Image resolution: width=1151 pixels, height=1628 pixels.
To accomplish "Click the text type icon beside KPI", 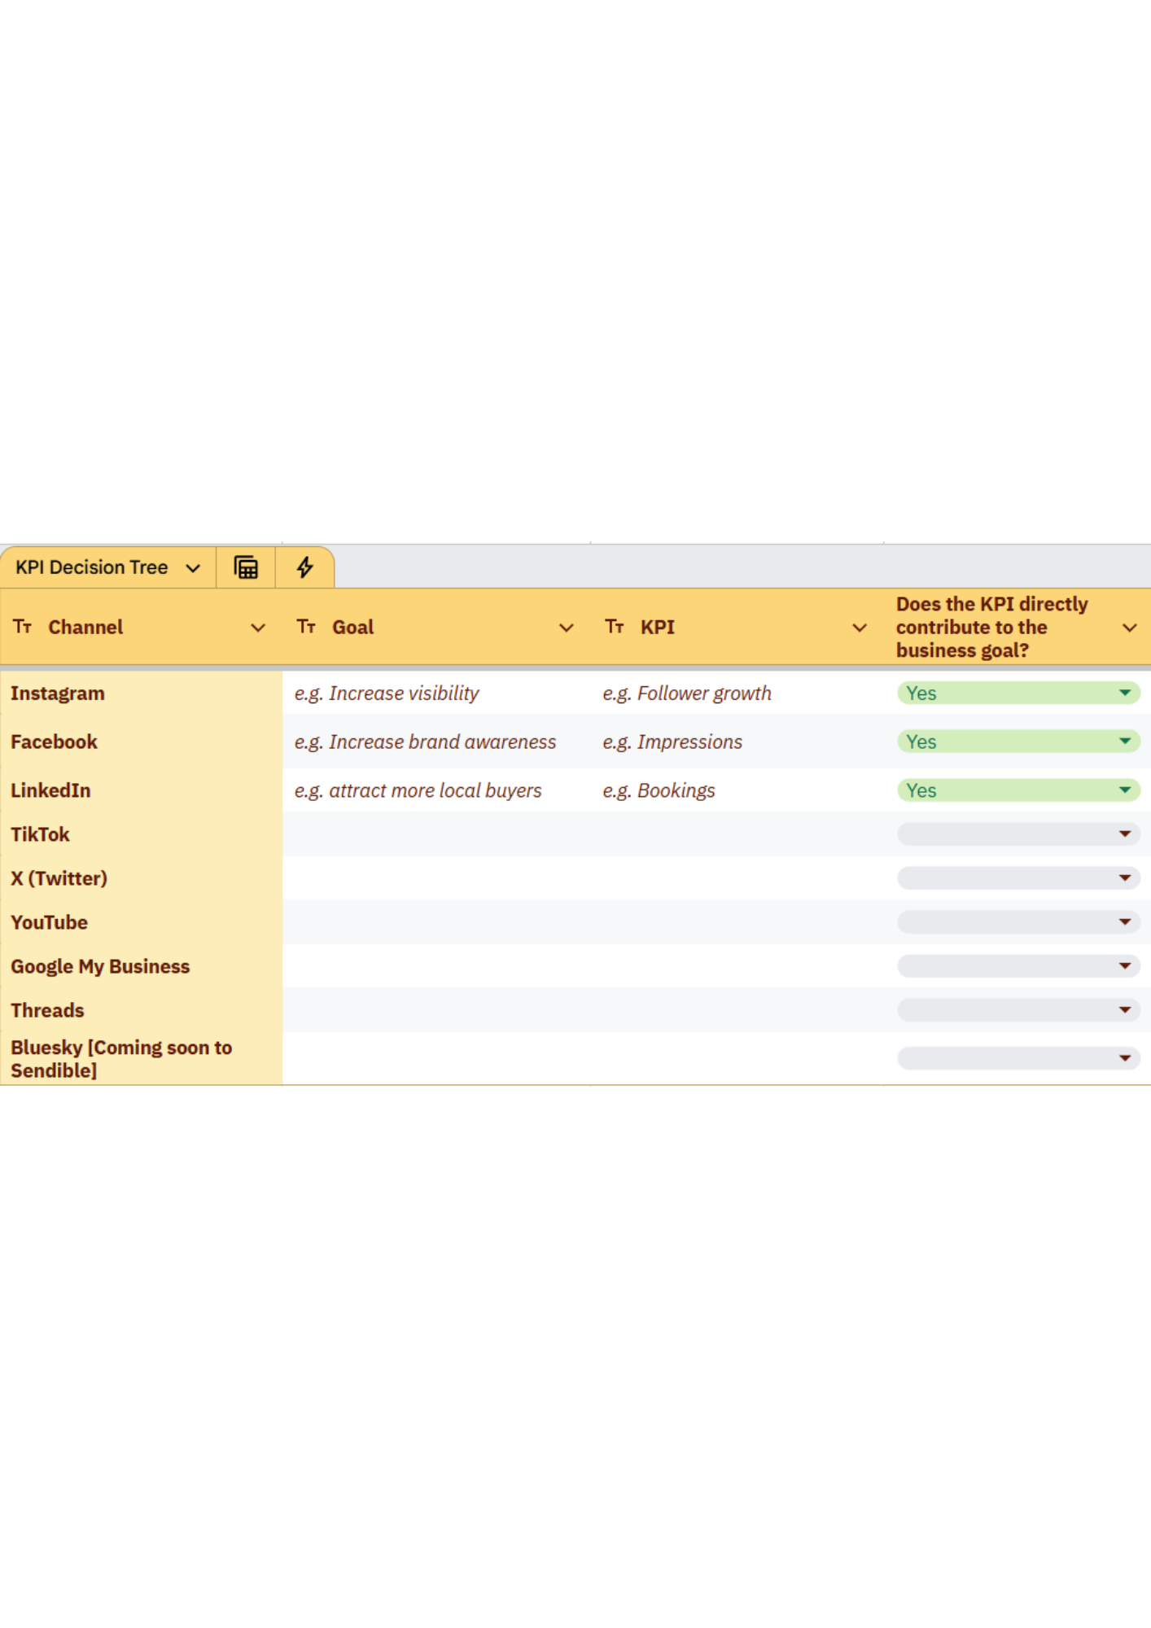I will [615, 627].
